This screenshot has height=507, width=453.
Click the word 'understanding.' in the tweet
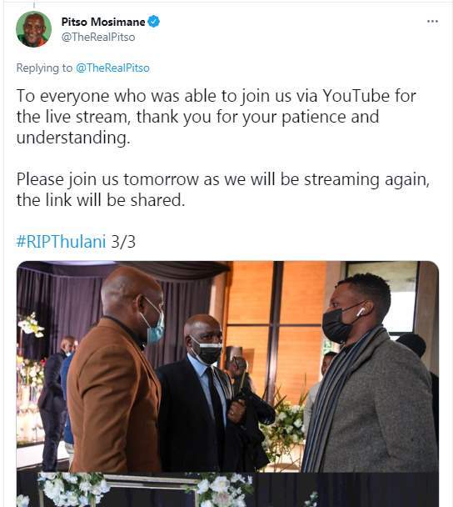73,138
